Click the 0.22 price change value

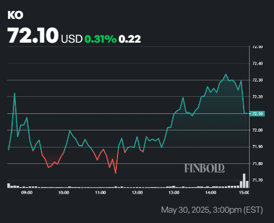pyautogui.click(x=130, y=39)
